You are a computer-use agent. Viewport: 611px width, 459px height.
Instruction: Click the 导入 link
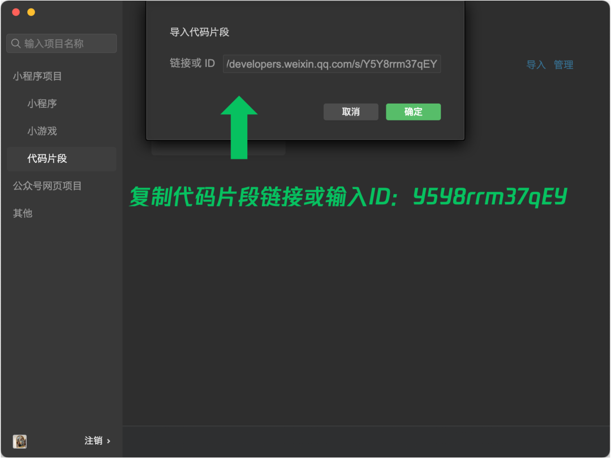tap(536, 65)
